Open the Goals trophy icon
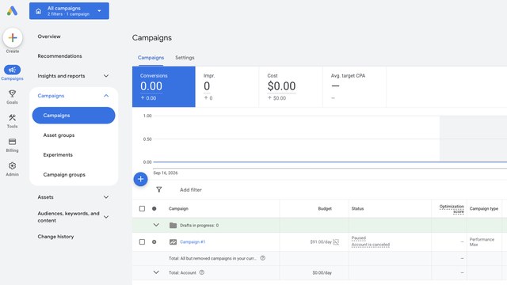Image resolution: width=507 pixels, height=285 pixels. (x=13, y=93)
